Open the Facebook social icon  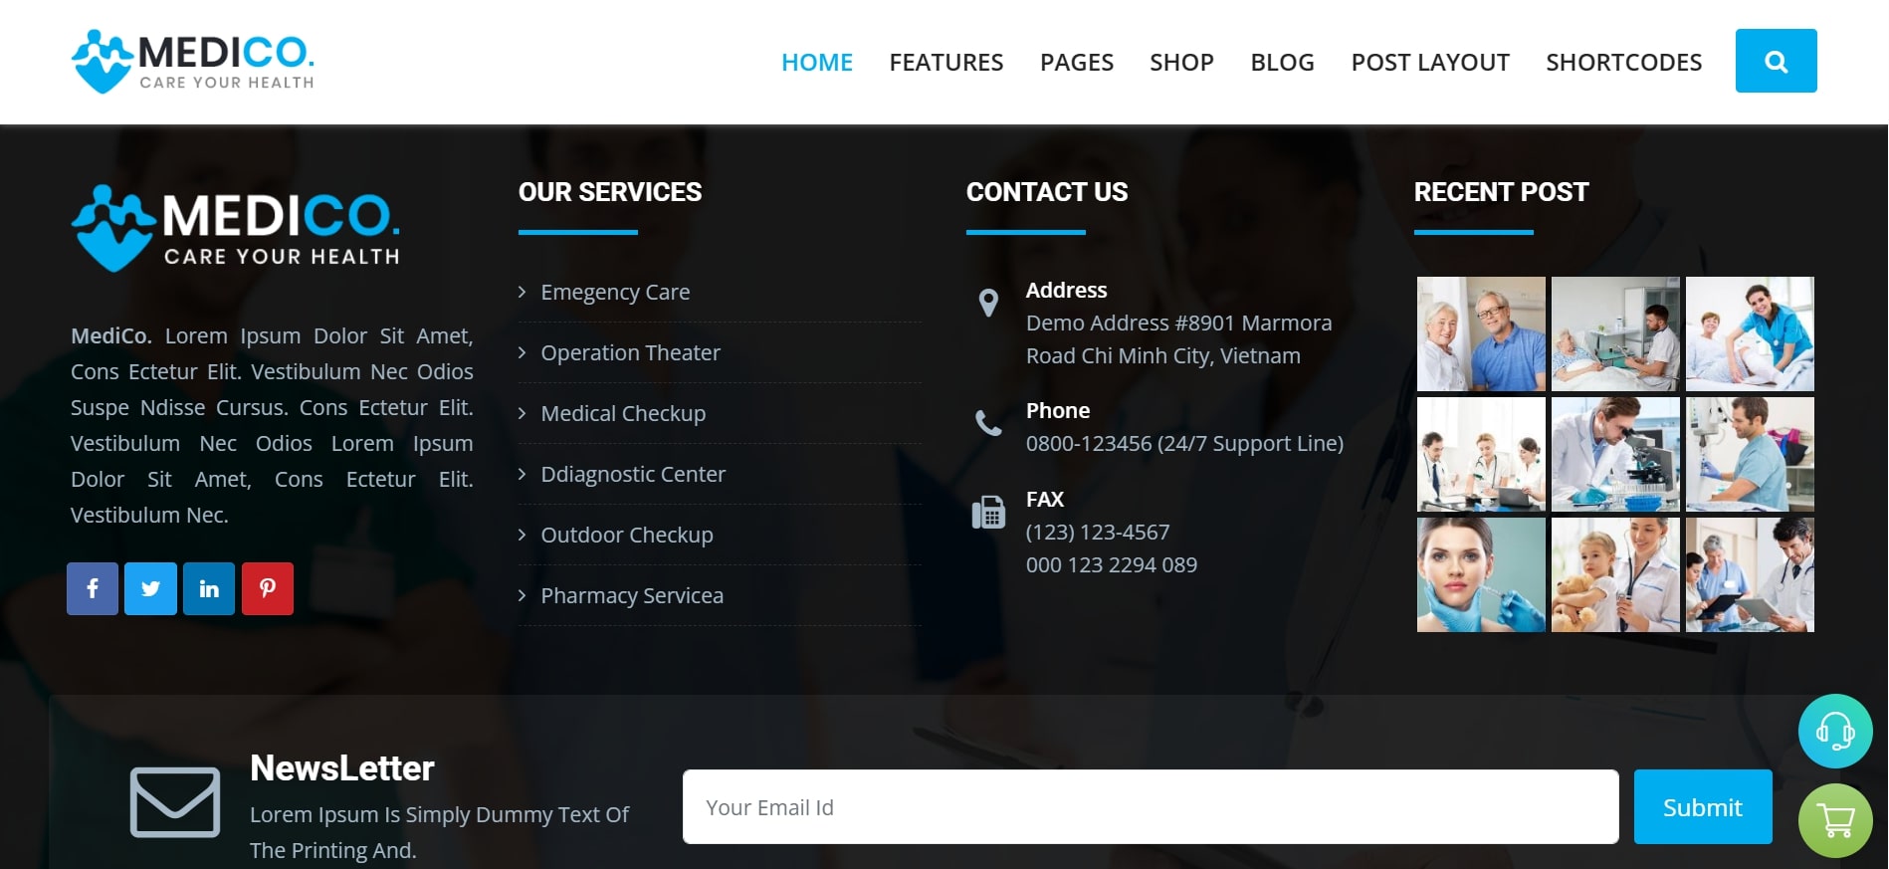pos(93,588)
